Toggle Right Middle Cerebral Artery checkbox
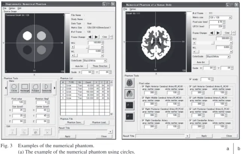The image size is (243, 154). click(x=143, y=98)
